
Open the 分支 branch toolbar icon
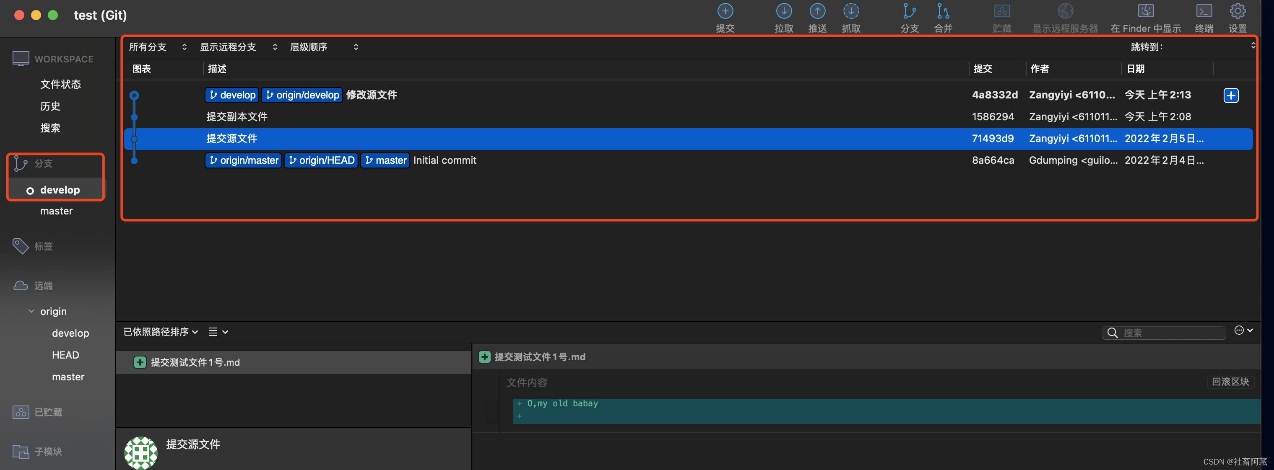coord(909,12)
